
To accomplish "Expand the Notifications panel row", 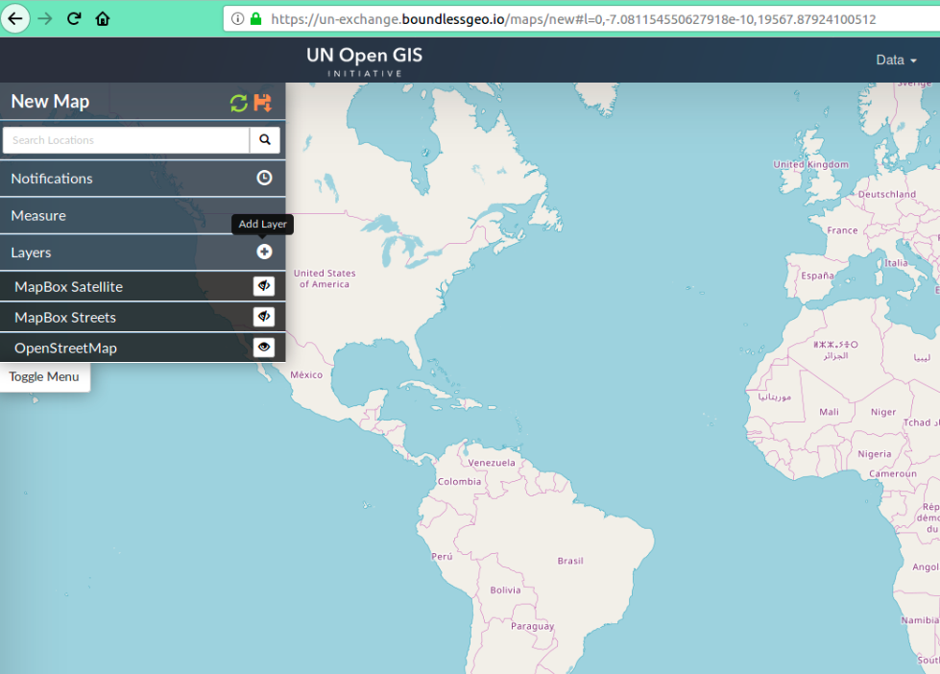I will point(52,179).
